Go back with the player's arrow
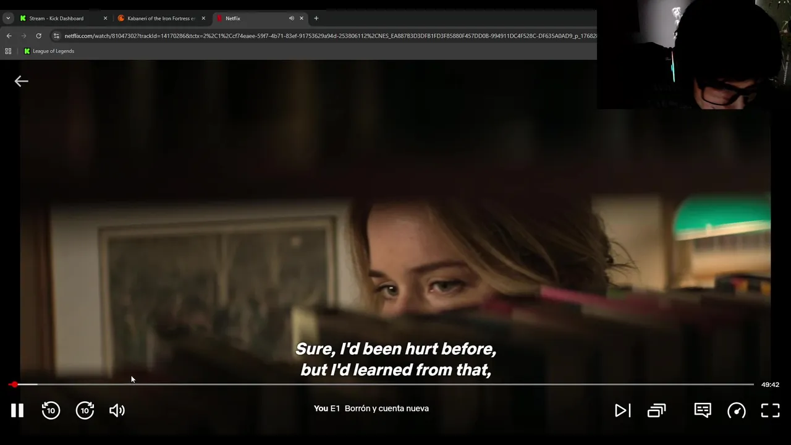 pos(21,81)
